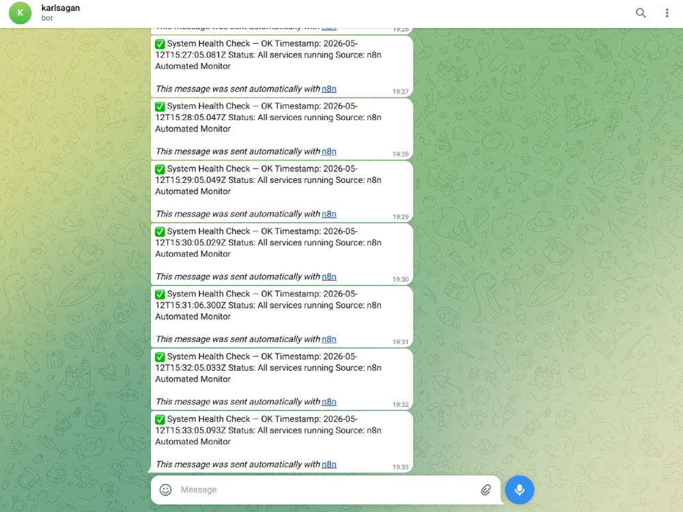Screen dimensions: 683x512
Task: Click the karlsagan avatar circle
Action: tap(20, 13)
